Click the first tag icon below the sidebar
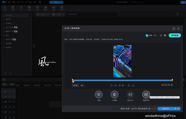Viewport: 186px width, 119px height. pyautogui.click(x=5, y=74)
